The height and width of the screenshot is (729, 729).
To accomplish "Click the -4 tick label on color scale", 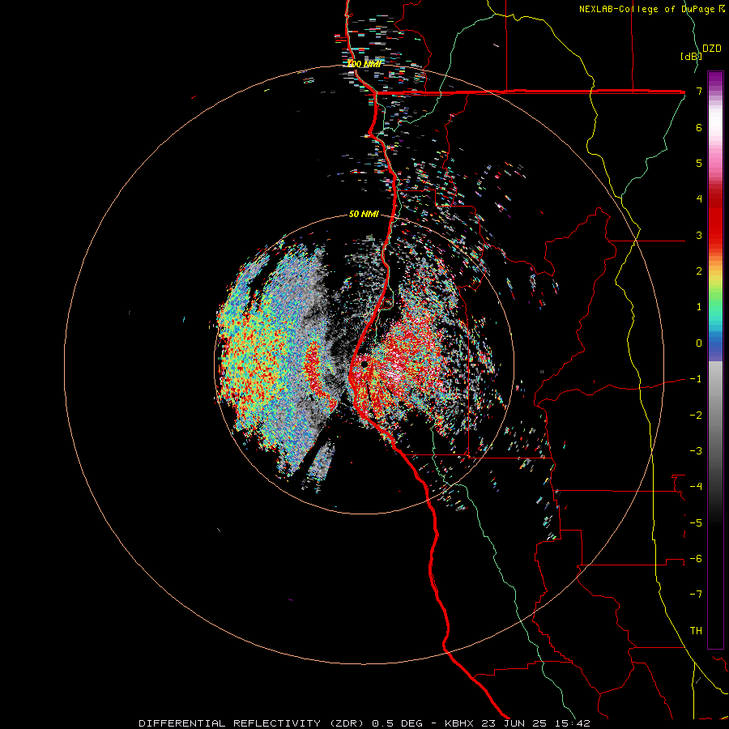I will point(696,487).
